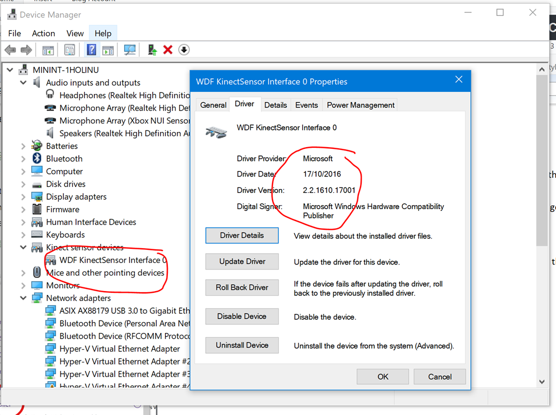
Task: Click the Display adapters category icon
Action: pos(37,197)
